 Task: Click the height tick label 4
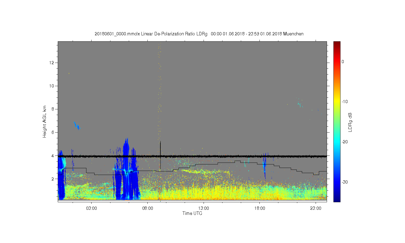coord(53,156)
